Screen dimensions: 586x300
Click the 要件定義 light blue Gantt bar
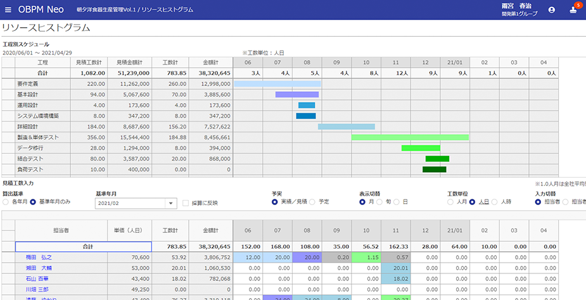[x=277, y=84]
